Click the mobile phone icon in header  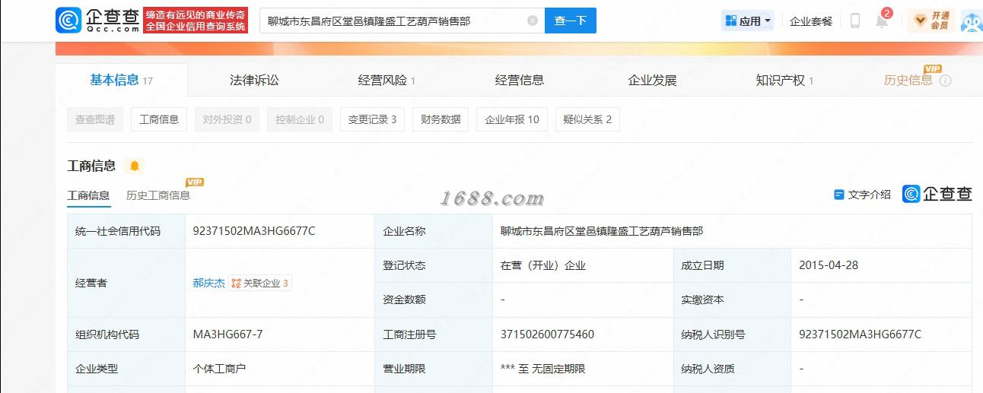(x=855, y=21)
